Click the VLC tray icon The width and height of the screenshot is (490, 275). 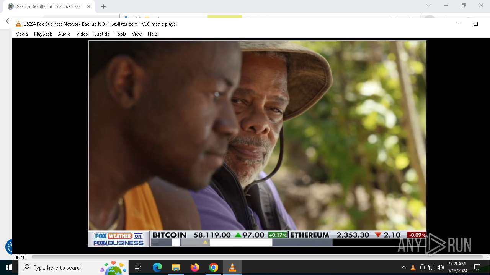[413, 267]
